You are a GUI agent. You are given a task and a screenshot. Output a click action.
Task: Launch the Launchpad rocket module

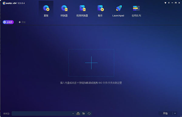point(118,11)
